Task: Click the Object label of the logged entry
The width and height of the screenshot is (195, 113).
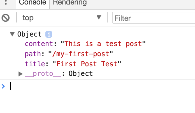Action: point(29,34)
